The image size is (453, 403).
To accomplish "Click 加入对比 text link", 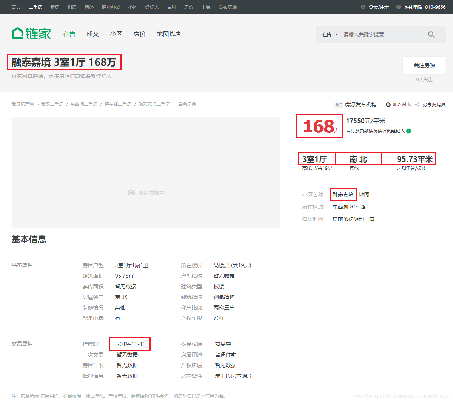I will (x=402, y=105).
